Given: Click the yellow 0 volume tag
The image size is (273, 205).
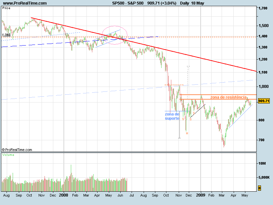Looking at the screenshot, I should 259,188.
